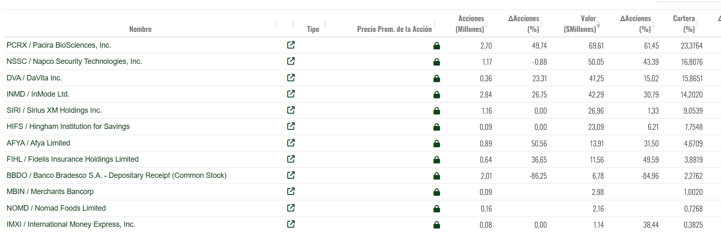721x238 pixels.
Task: Open PCRX / Pacira BioSciences, Inc. link
Action: pos(59,45)
